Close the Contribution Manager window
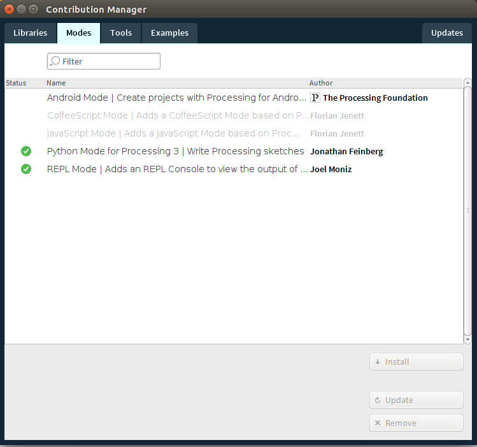 9,9
